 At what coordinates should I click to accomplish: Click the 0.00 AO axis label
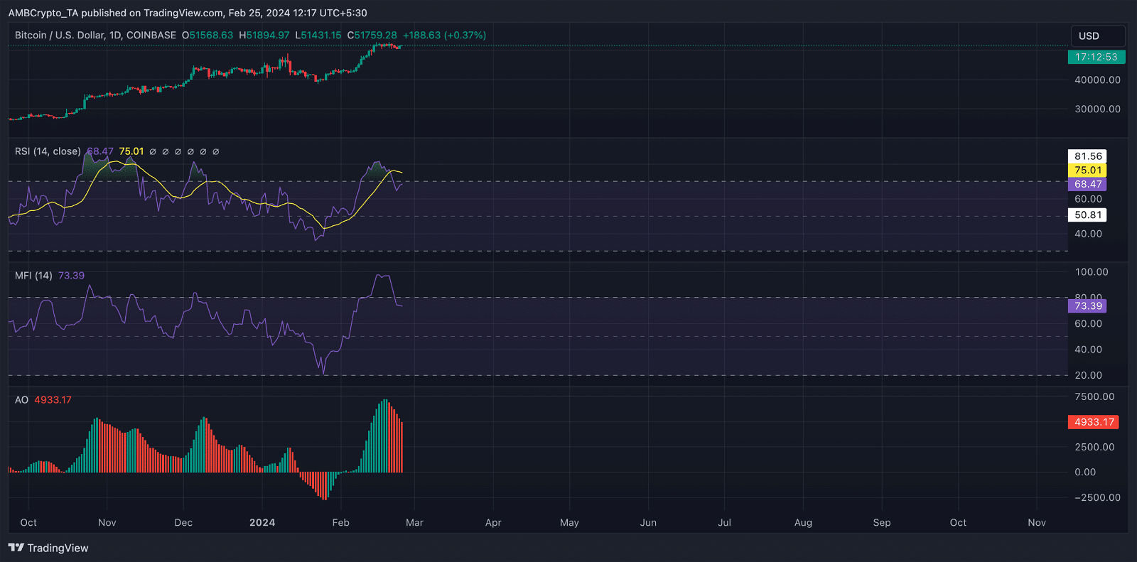1085,472
